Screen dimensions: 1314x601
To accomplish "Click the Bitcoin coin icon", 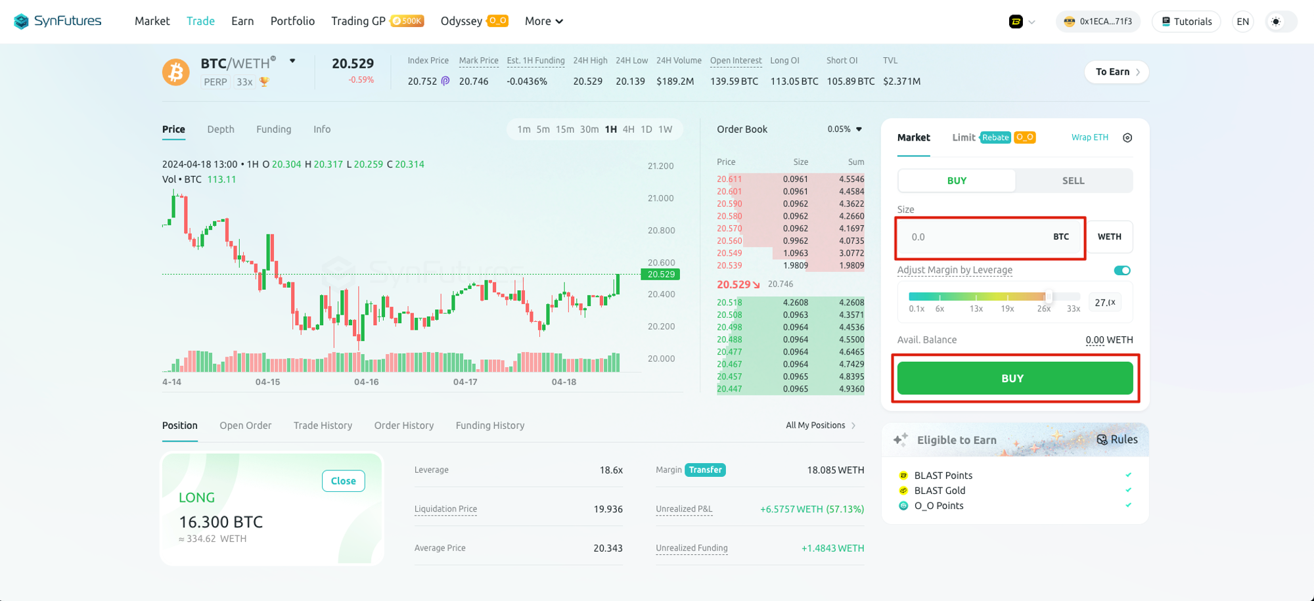I will coord(175,72).
